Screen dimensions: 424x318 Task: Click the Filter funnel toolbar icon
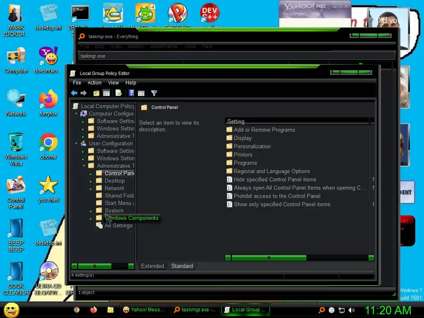[154, 93]
